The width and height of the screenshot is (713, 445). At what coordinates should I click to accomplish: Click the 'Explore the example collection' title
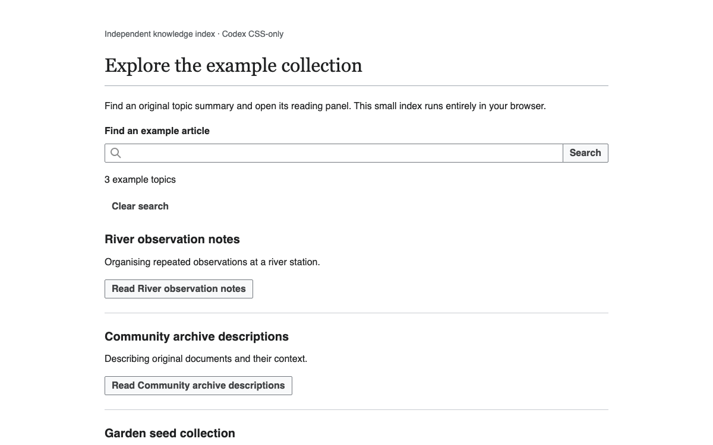tap(234, 65)
